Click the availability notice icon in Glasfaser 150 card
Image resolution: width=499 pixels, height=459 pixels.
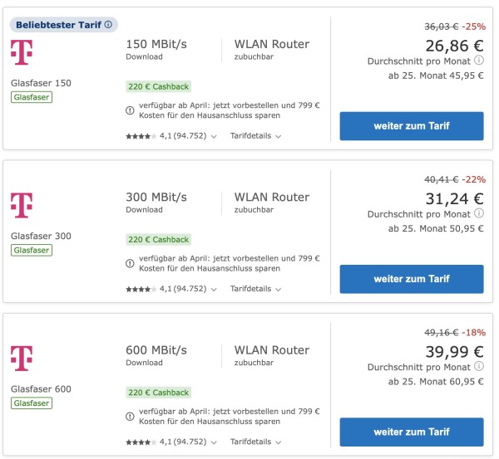tap(130, 110)
